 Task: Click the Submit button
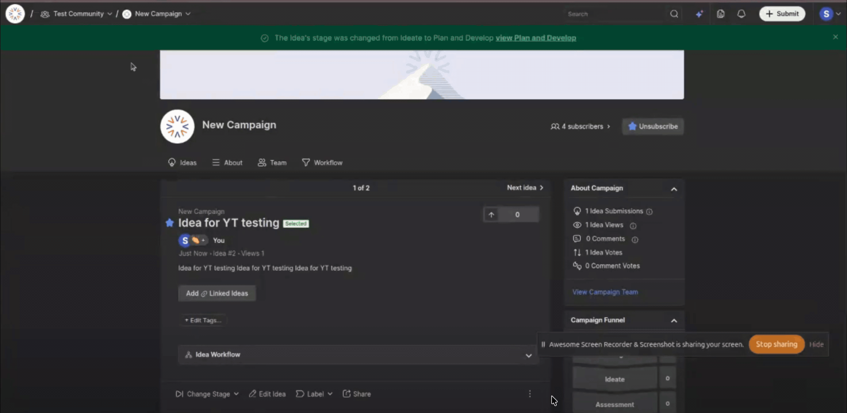pos(782,14)
